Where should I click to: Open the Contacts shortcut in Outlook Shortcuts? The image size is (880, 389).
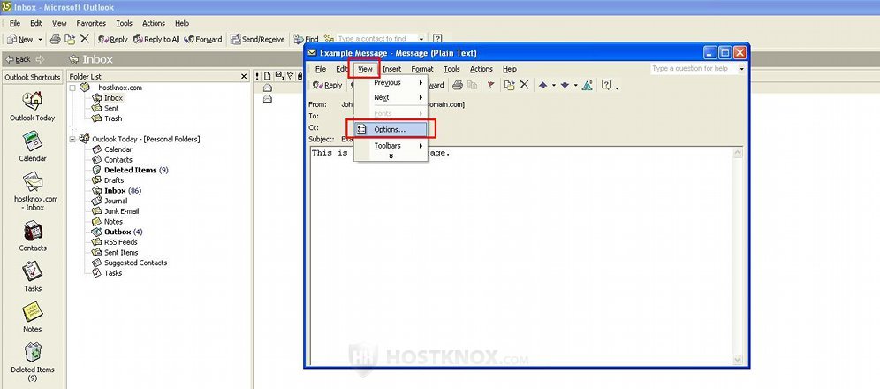[x=32, y=231]
